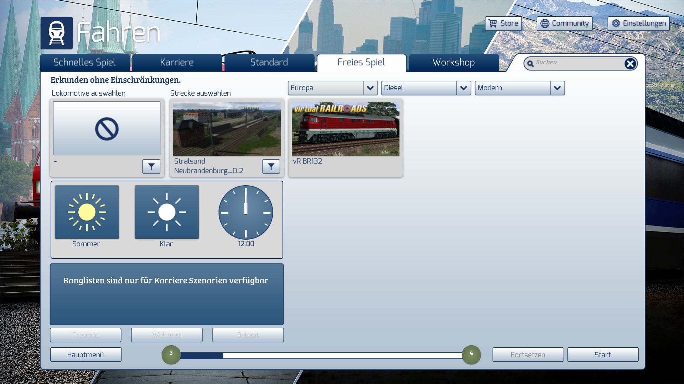The height and width of the screenshot is (384, 684).
Task: Click the empty locomotive placeholder image
Action: pos(107,129)
